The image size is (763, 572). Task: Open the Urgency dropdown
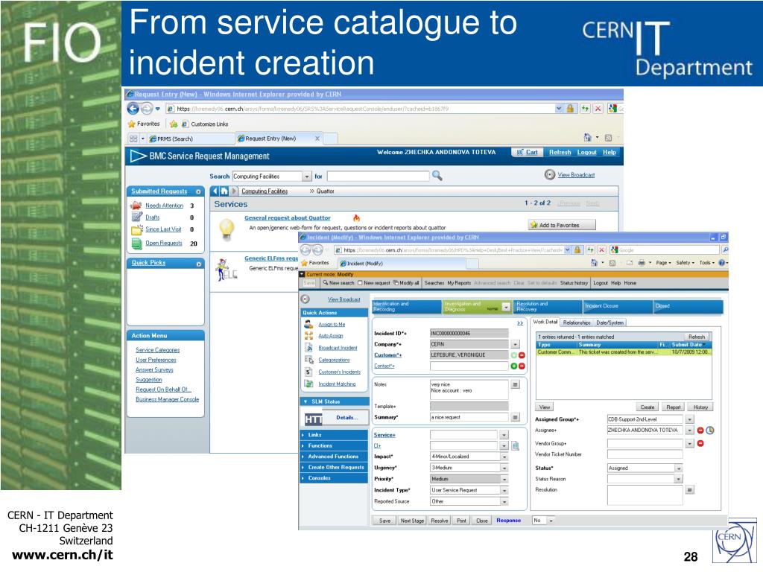coord(504,468)
